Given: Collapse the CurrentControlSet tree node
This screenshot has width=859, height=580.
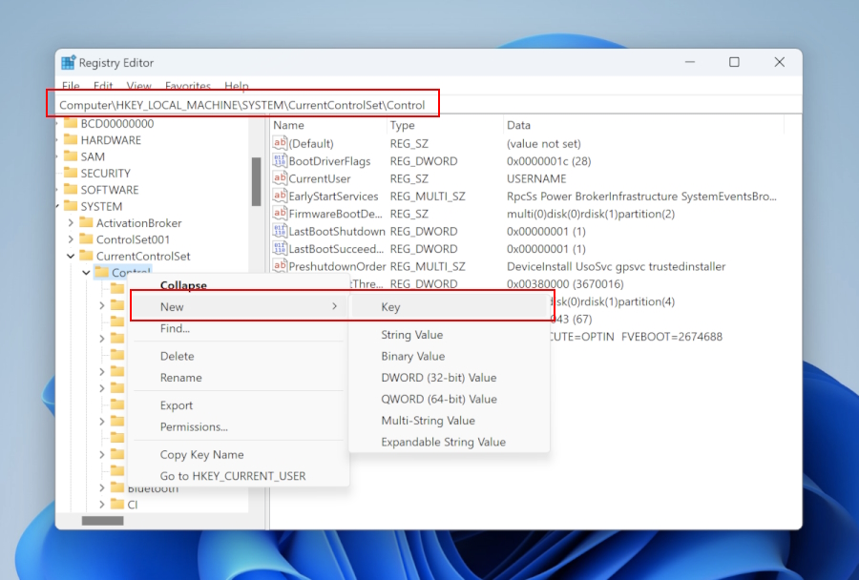Looking at the screenshot, I should [x=71, y=257].
